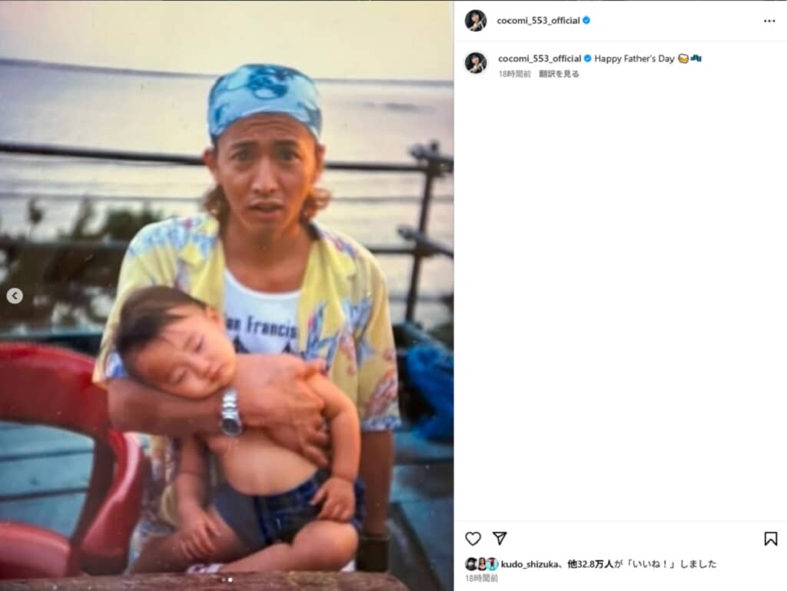Open cocomi_553_official username in the caption
The image size is (787, 591).
[x=540, y=58]
